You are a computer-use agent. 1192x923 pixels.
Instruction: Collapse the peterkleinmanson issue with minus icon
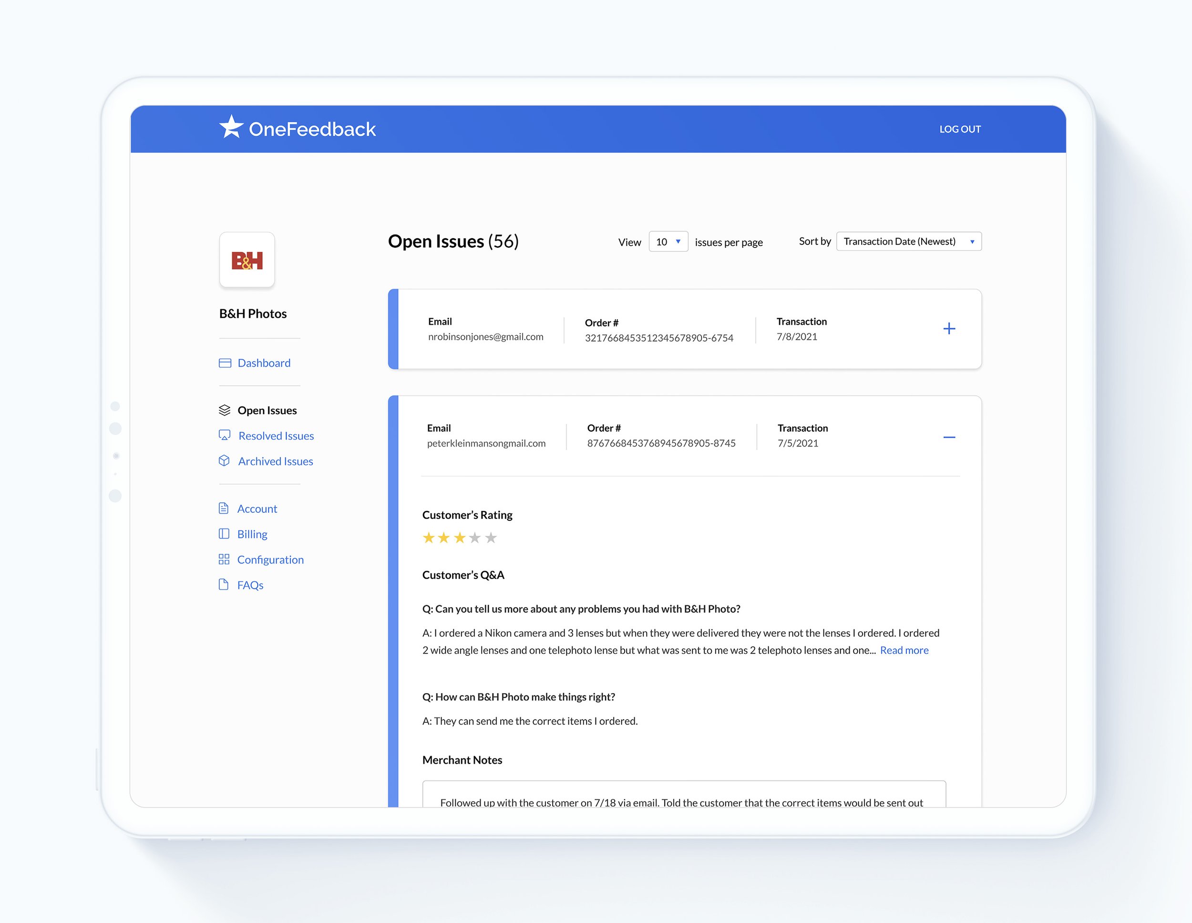[x=949, y=437]
